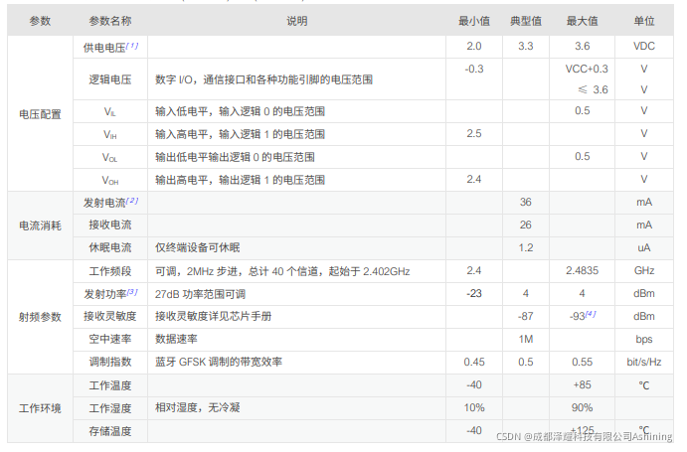Click the -0.3 minimum logic voltage
Screen dimensions: 687x452
[474, 69]
